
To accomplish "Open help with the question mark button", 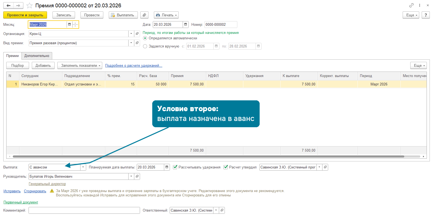I will click(426, 15).
